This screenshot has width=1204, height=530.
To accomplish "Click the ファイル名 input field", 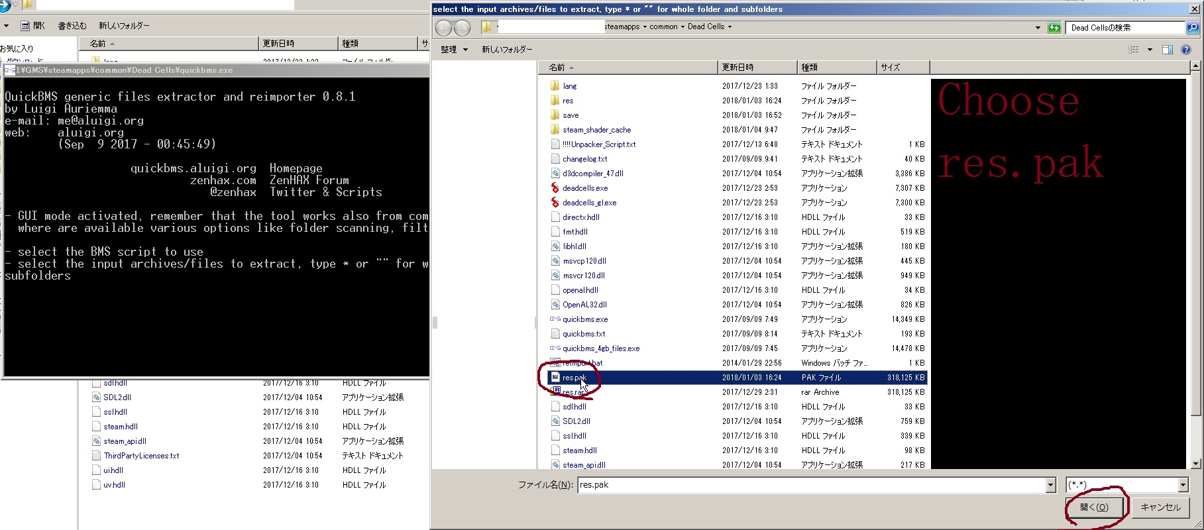I will (x=812, y=485).
